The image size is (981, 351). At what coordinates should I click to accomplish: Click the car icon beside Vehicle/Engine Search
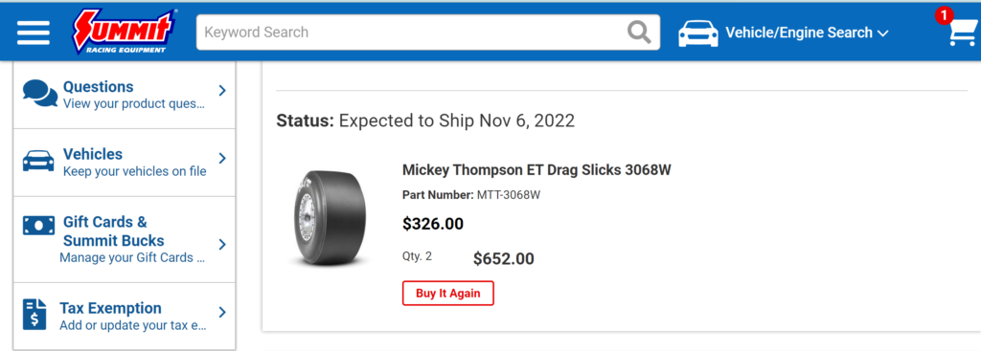[x=698, y=33]
